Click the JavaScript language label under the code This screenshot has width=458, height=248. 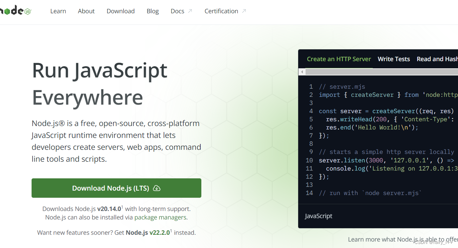coord(318,216)
